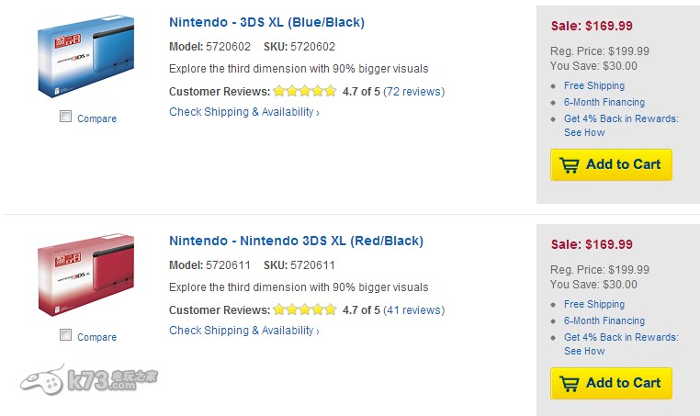The image size is (700, 416).
Task: Click See How rewards link for Blue/Black
Action: (x=584, y=132)
